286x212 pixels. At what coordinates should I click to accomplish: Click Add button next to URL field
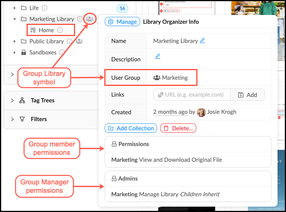(248, 95)
